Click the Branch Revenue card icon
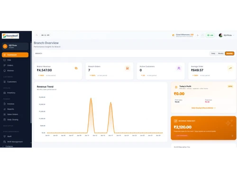237x178 pixels. tap(76, 68)
